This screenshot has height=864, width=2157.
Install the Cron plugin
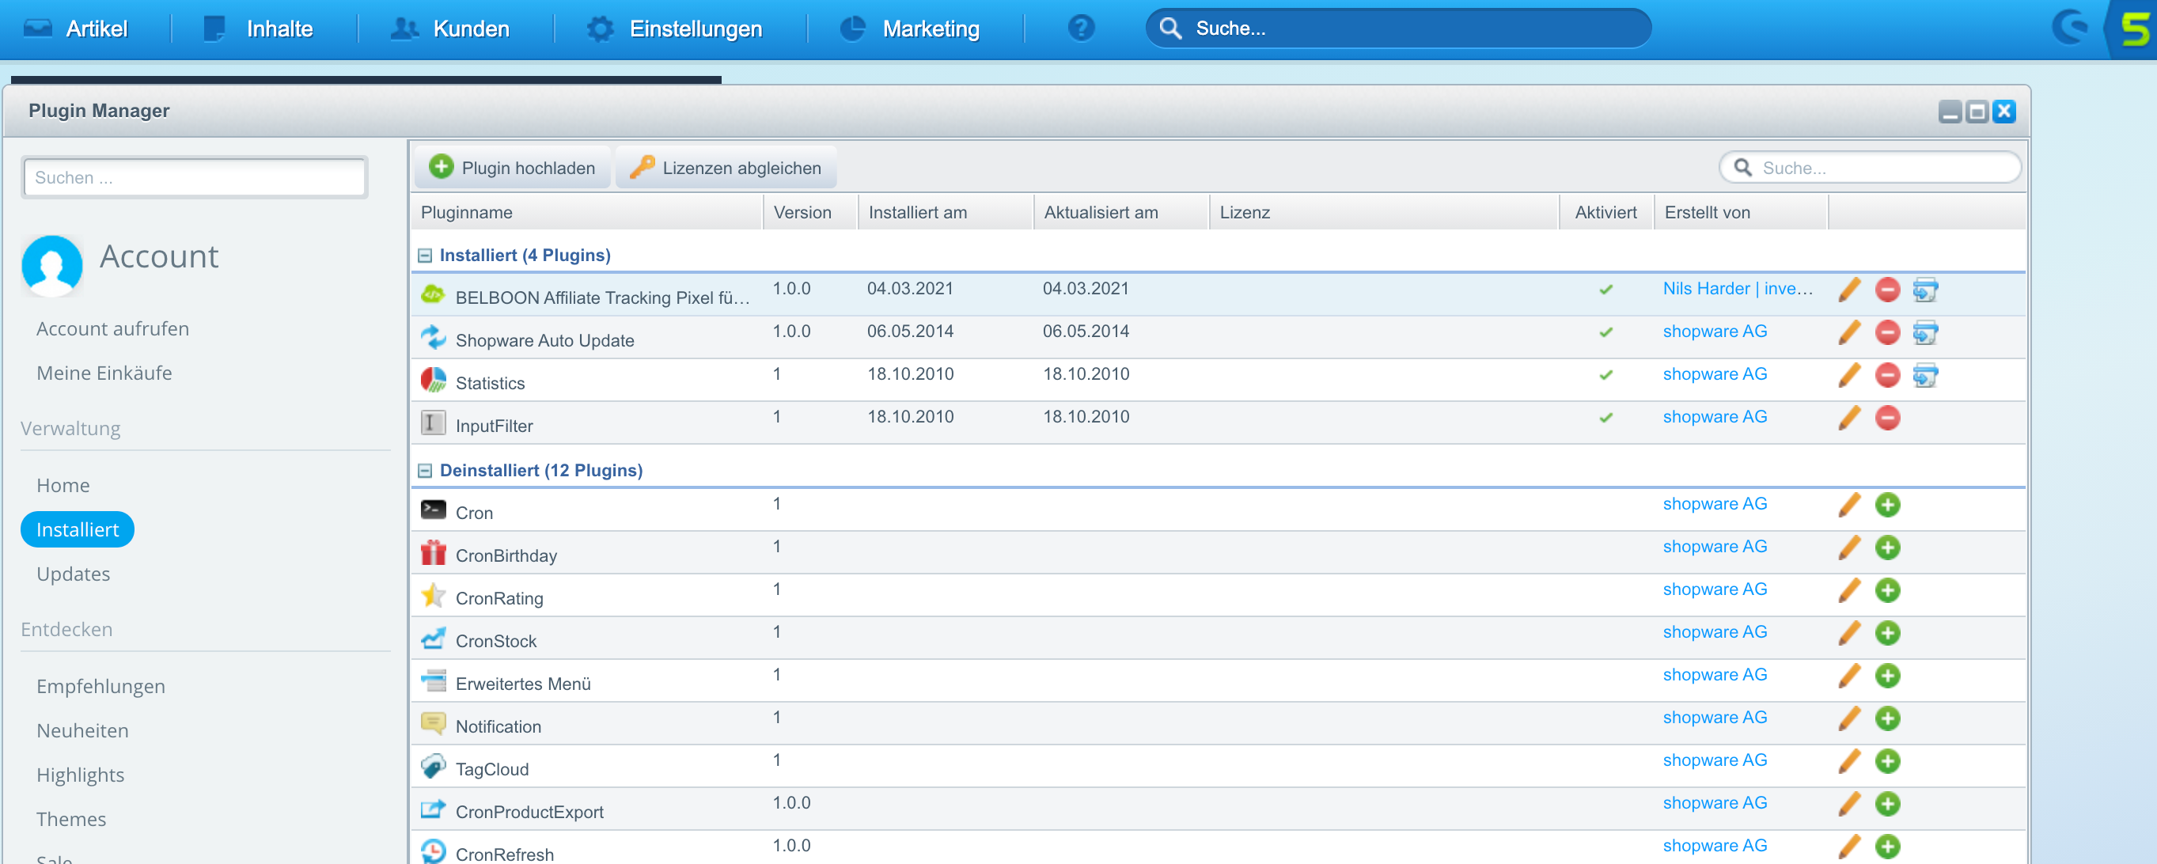[1887, 505]
